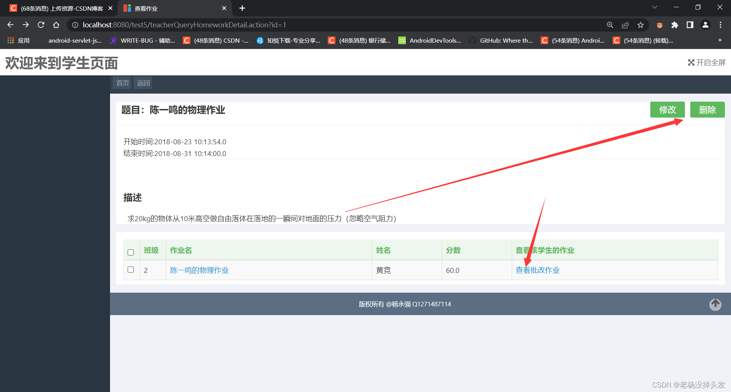Open the 应用 apps shortcut
This screenshot has height=392, width=731.
tap(18, 40)
